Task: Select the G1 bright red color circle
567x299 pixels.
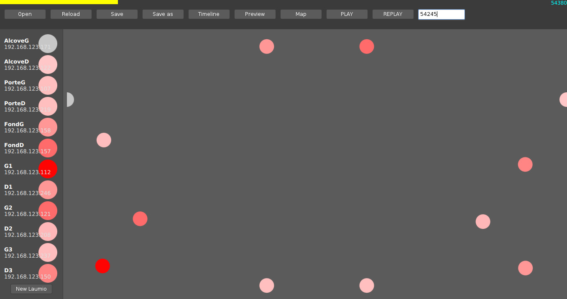Action: coord(48,169)
